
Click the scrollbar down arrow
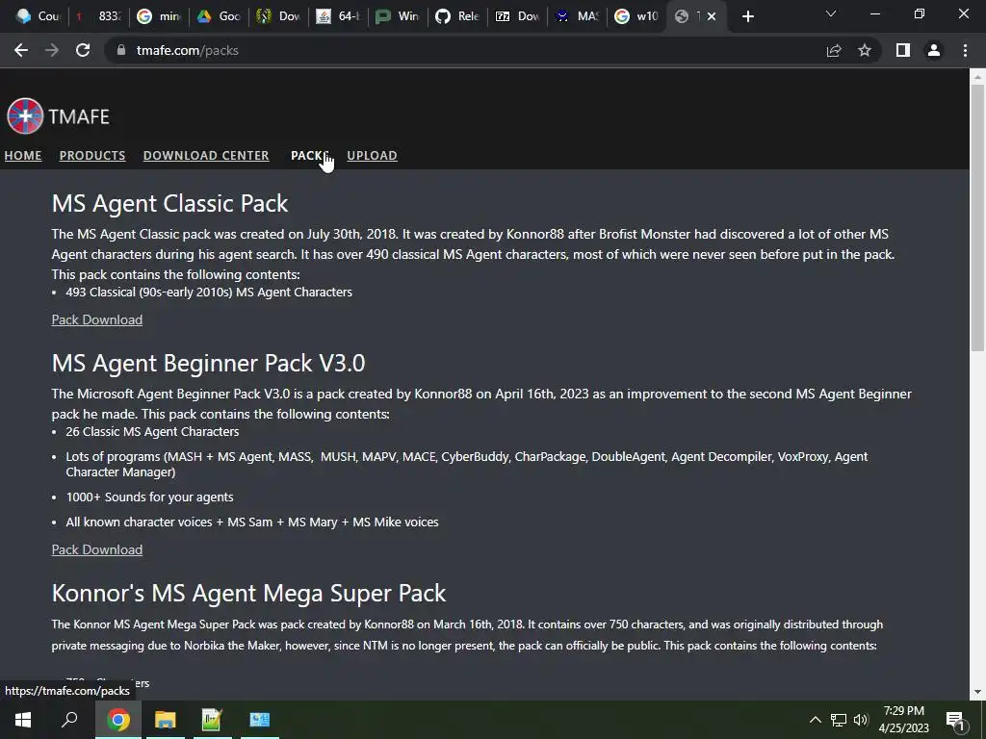977,692
